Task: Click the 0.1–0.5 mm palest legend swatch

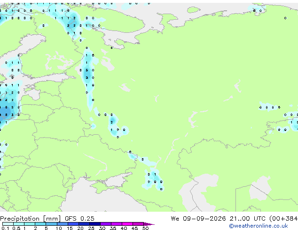Action: [x=8, y=224]
